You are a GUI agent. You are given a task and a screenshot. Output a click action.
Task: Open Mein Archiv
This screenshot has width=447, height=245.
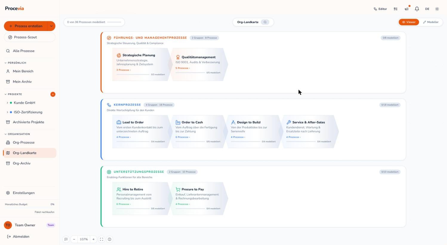pos(30,81)
